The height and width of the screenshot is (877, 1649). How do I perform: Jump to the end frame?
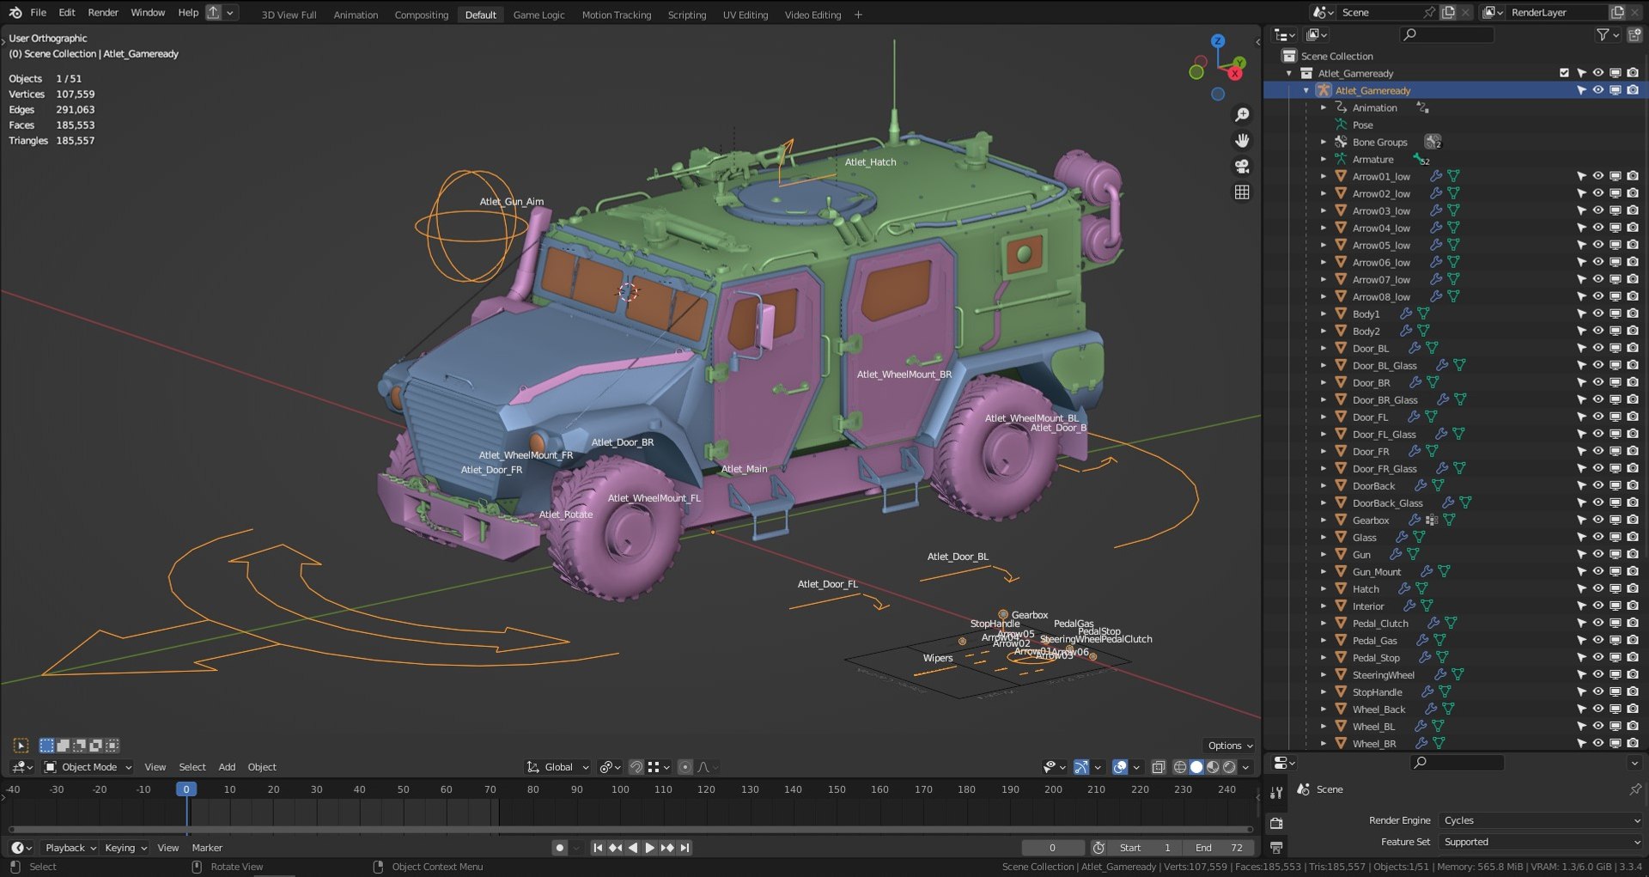tap(685, 848)
